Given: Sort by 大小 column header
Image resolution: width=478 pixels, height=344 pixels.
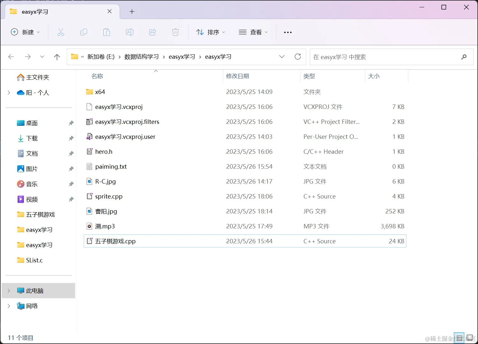Looking at the screenshot, I should (374, 76).
